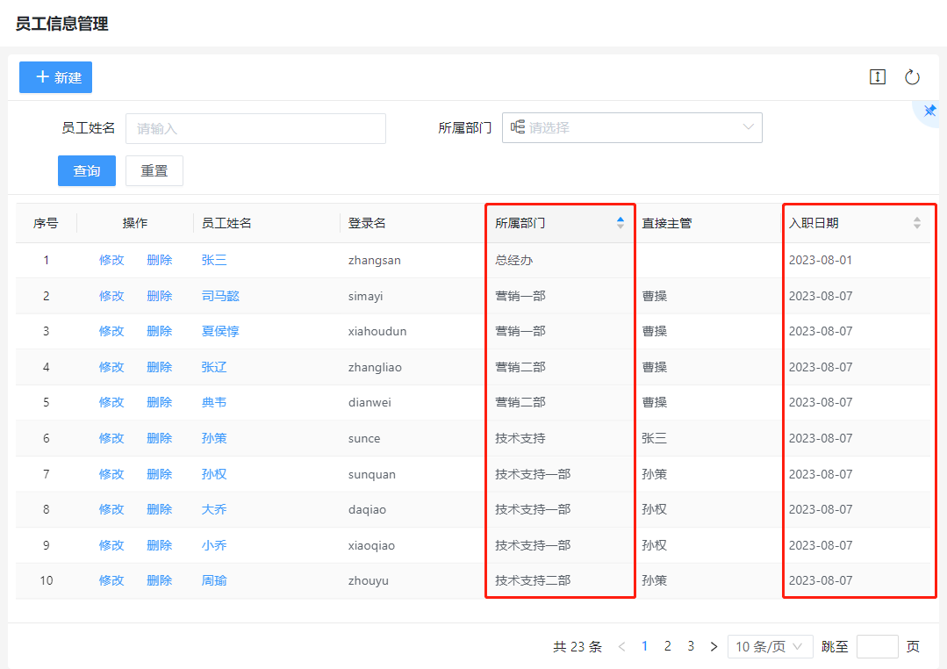Screen dimensions: 947x669
Task: Click the previous page arrow
Action: pyautogui.click(x=621, y=647)
